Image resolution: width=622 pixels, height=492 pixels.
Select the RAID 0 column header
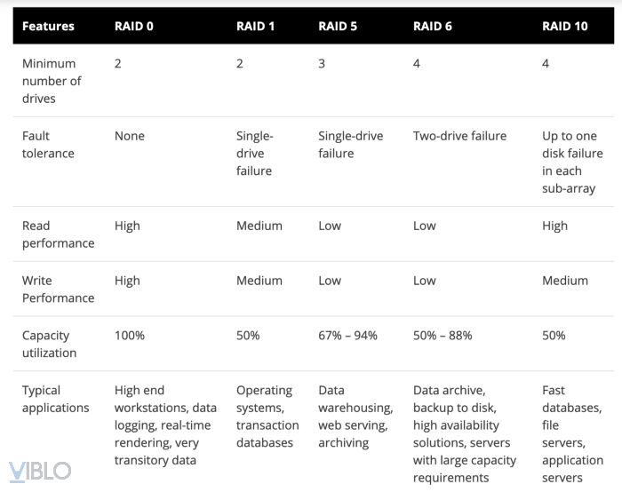(x=134, y=26)
